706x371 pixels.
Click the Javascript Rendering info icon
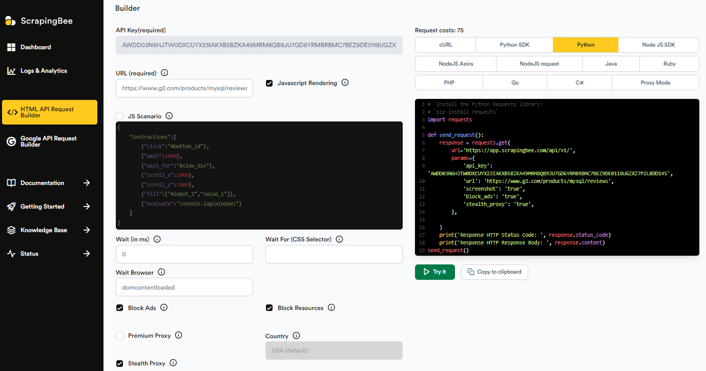[x=345, y=83]
